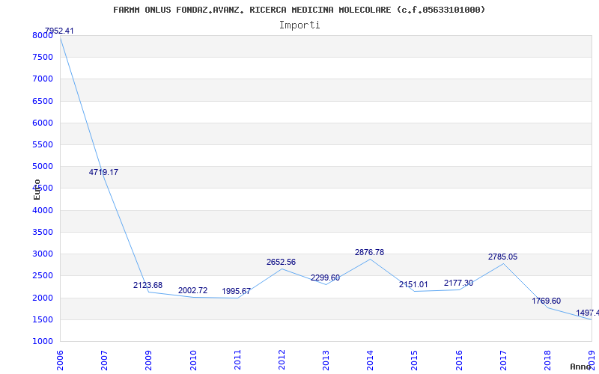Select data label 2177.30
Image resolution: width=599 pixels, height=374 pixels.
pos(458,283)
